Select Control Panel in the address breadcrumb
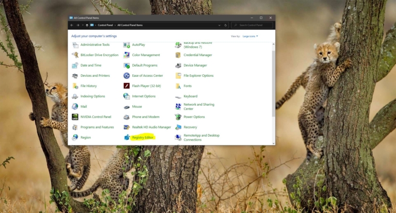This screenshot has height=213, width=396. point(105,25)
